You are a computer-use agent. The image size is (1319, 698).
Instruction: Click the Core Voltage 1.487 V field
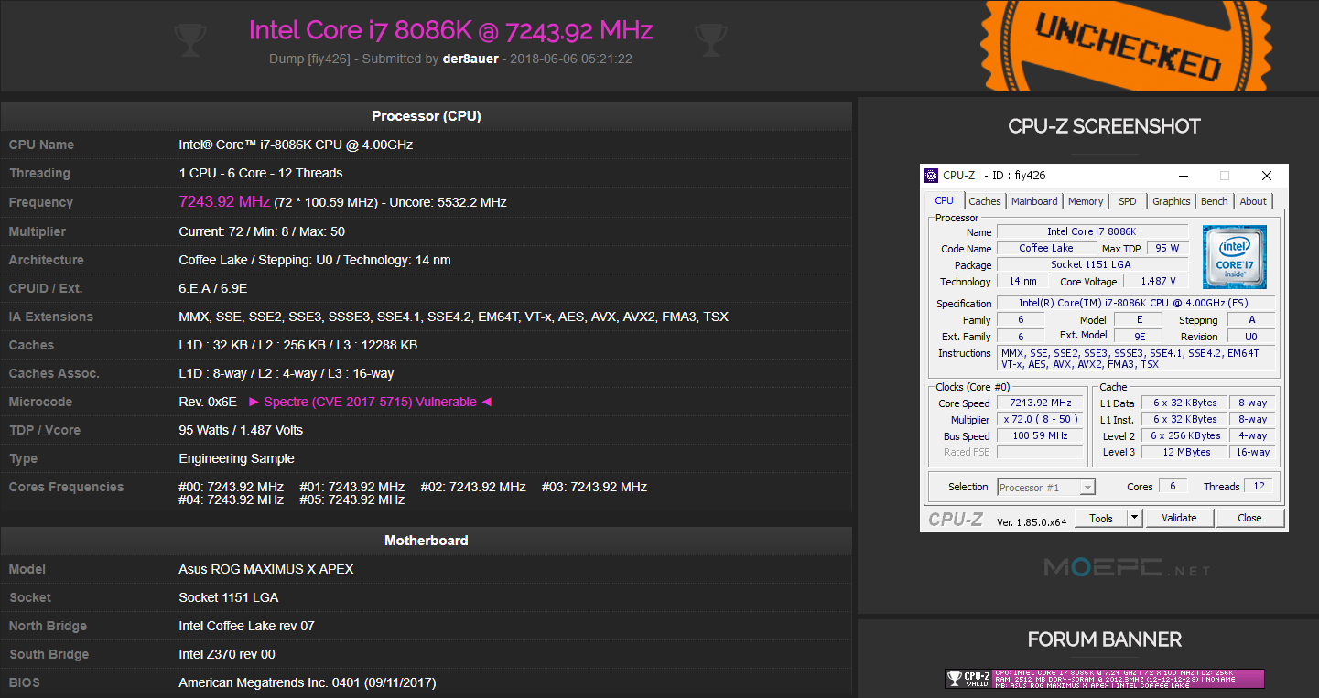tap(1156, 282)
